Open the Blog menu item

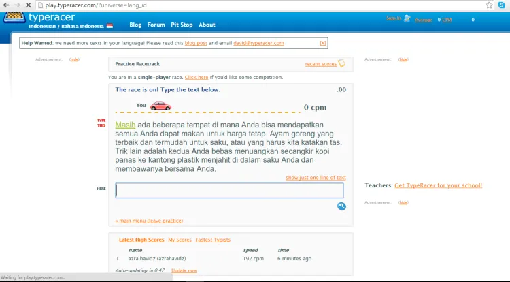(135, 25)
